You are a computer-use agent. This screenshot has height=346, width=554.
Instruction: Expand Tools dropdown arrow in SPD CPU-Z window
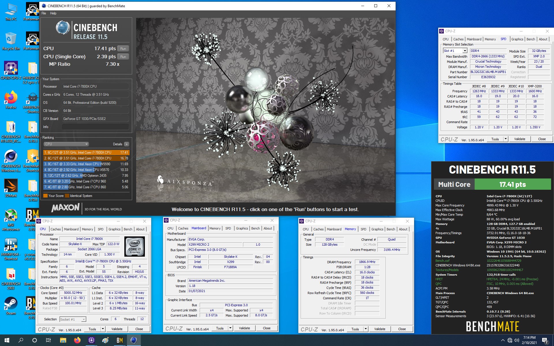(x=506, y=139)
